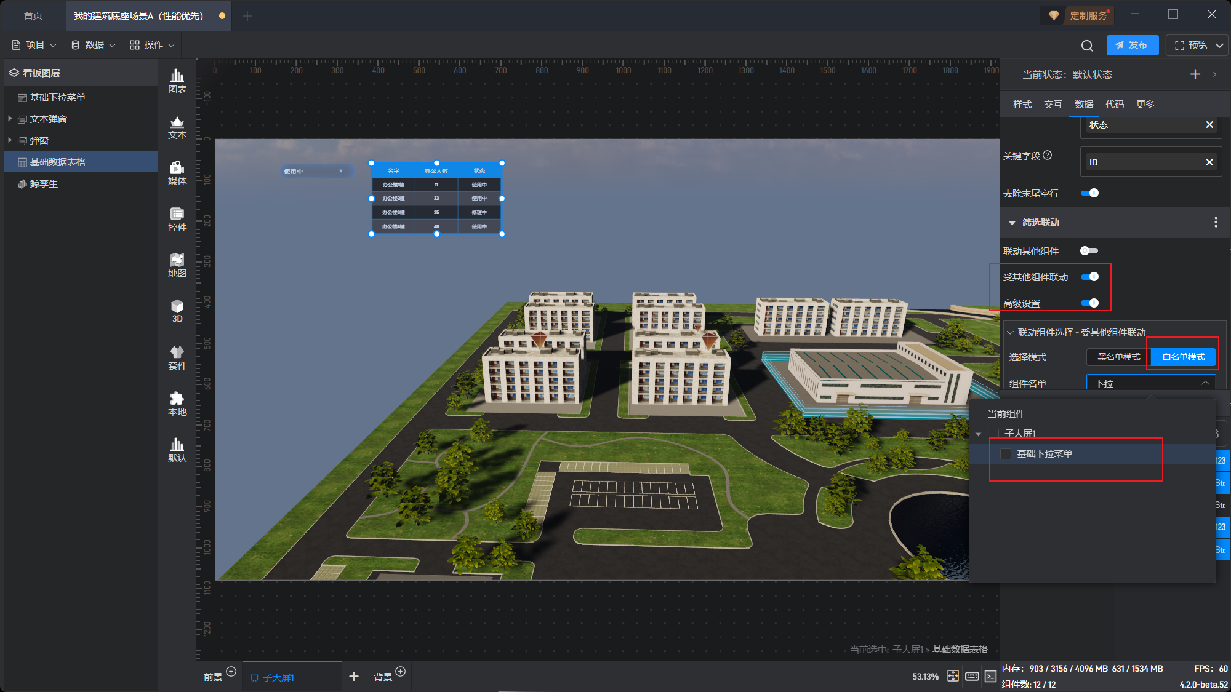Open 筛选联动 three-dot options menu
The image size is (1231, 692).
tap(1216, 222)
